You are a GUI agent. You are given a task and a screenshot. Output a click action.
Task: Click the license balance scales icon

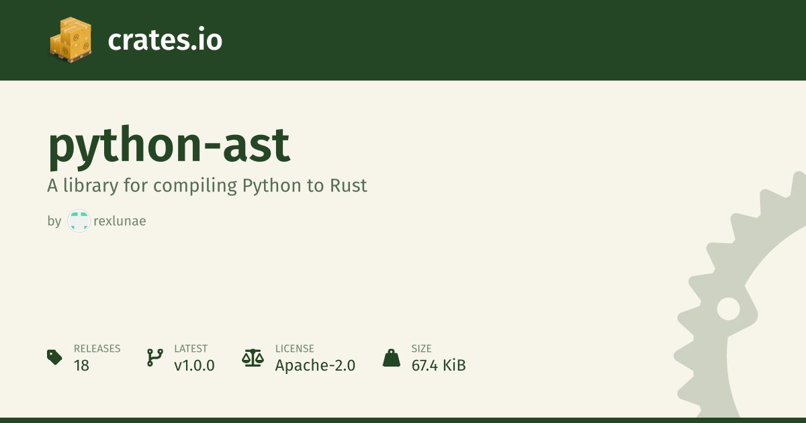(x=253, y=357)
